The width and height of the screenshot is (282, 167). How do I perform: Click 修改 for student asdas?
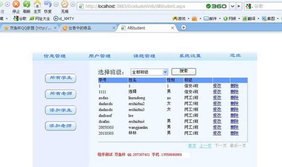(217, 98)
